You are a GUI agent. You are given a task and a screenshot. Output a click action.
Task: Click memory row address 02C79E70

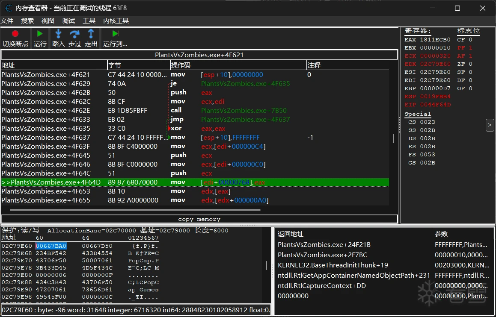(18, 261)
